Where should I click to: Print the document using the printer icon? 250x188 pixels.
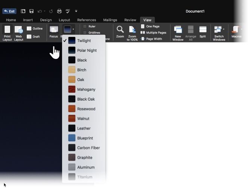pos(59,11)
